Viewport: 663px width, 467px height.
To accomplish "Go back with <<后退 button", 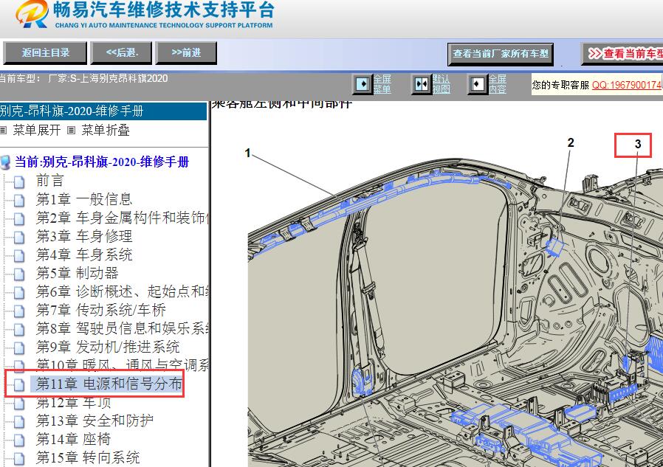I will click(x=121, y=53).
